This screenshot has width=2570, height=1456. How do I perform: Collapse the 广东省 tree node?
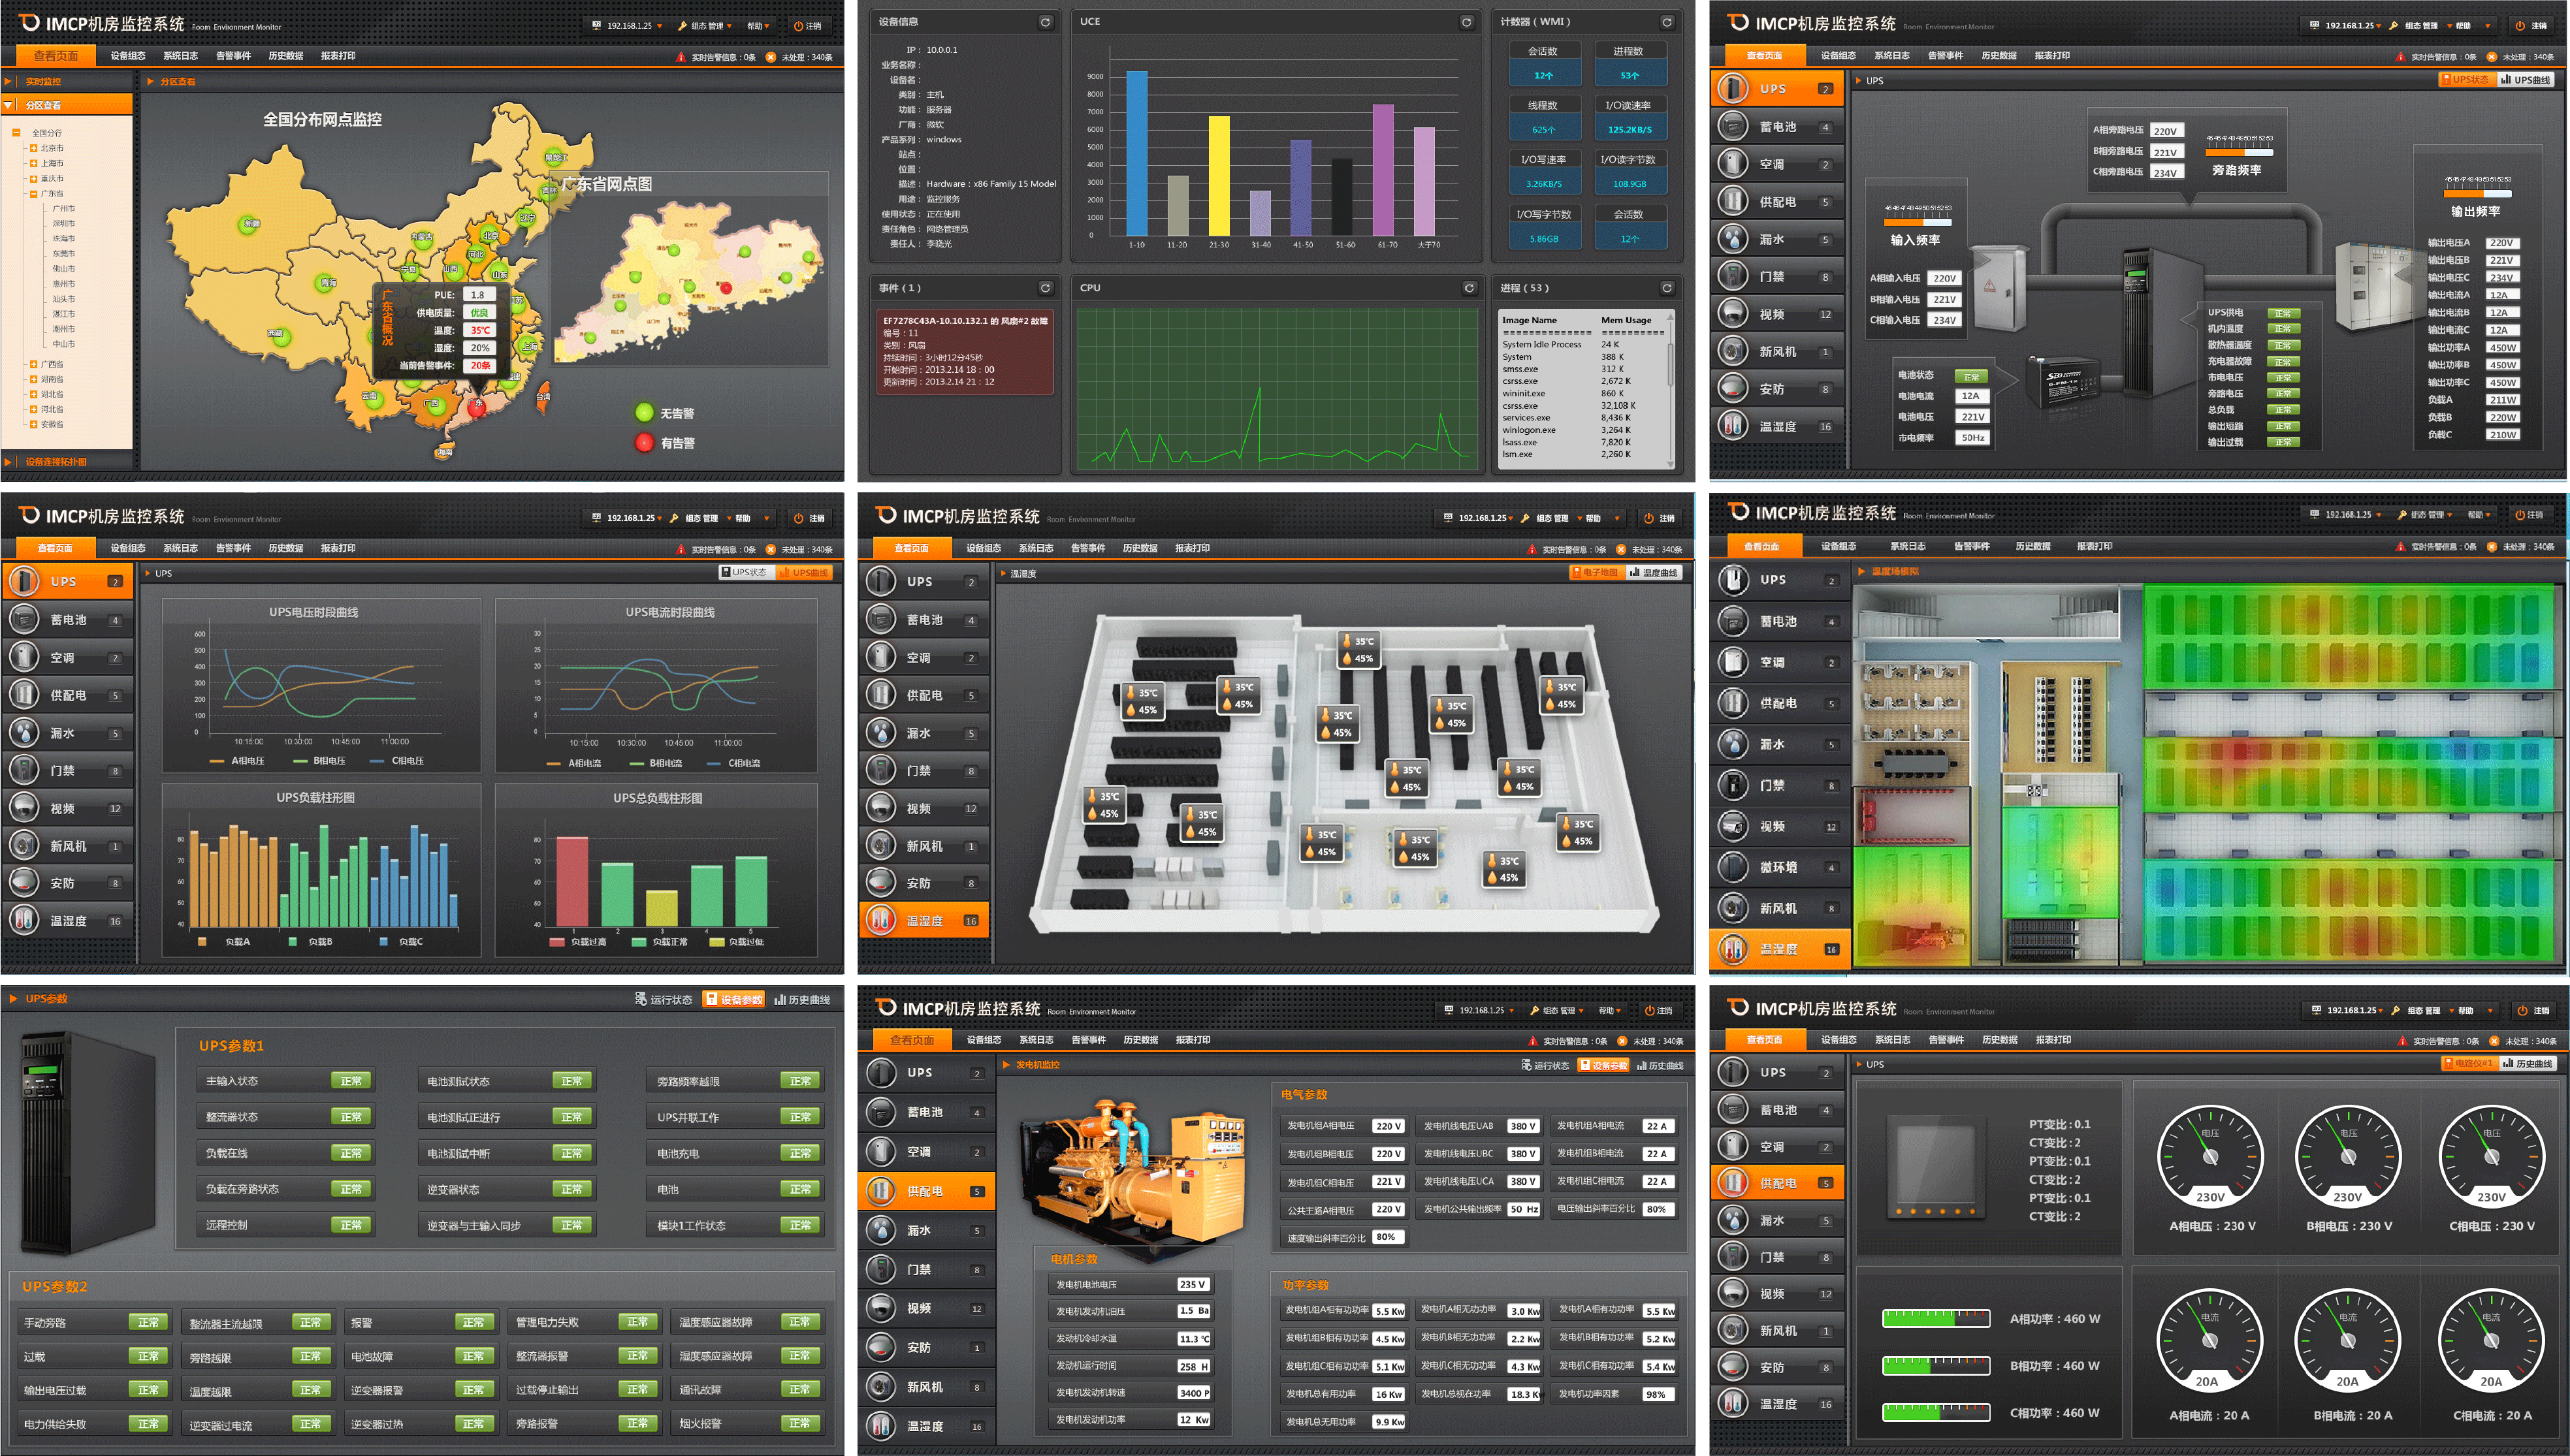(33, 194)
